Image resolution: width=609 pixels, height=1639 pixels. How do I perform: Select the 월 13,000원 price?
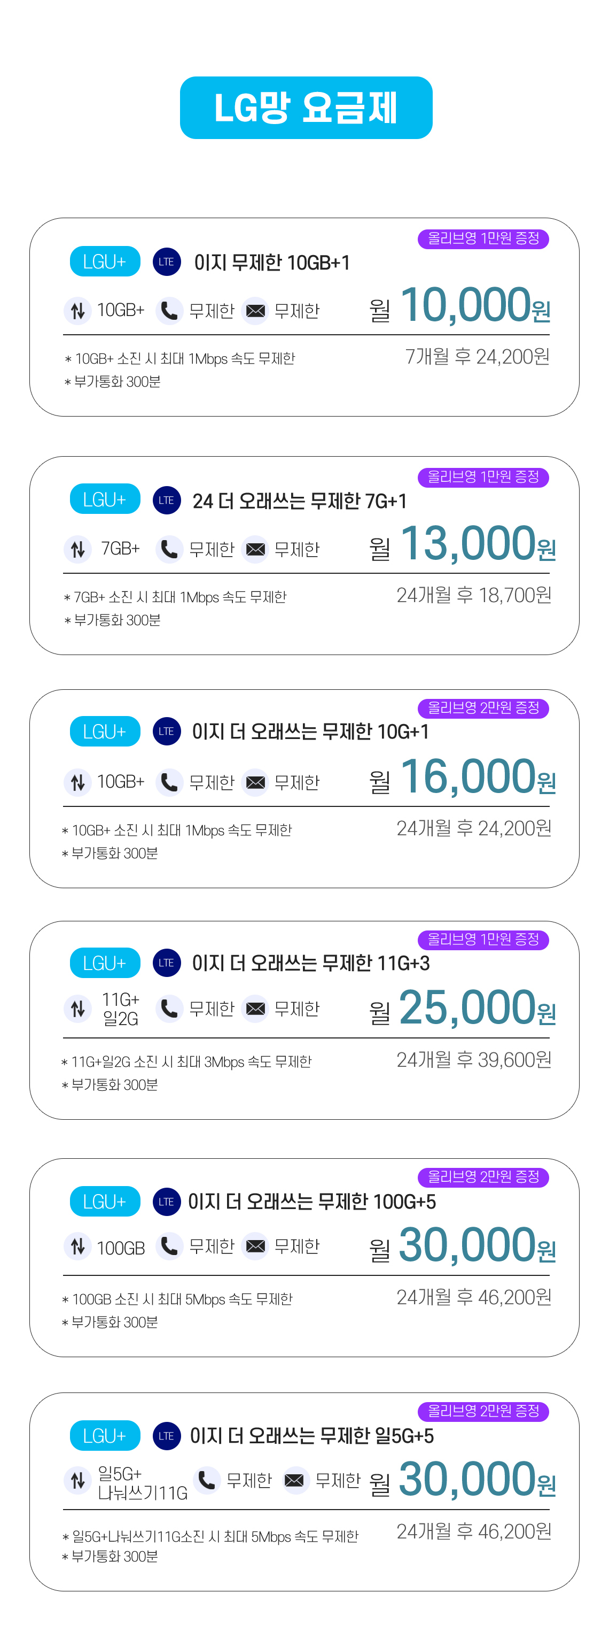(x=462, y=544)
